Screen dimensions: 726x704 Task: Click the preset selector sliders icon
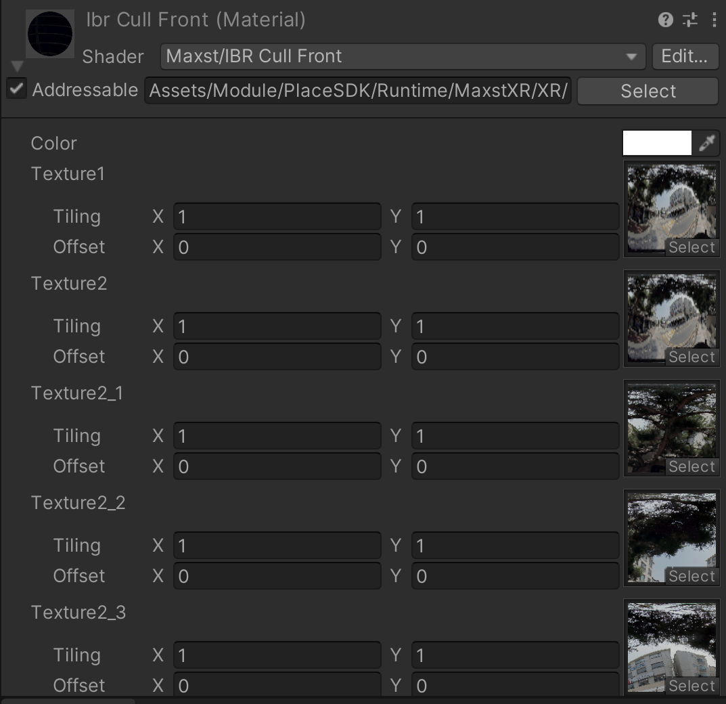690,20
